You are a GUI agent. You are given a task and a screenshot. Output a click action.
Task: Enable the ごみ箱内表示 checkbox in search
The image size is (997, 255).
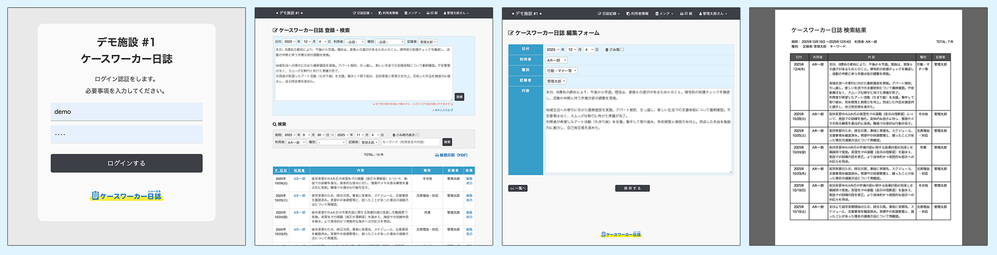click(418, 135)
